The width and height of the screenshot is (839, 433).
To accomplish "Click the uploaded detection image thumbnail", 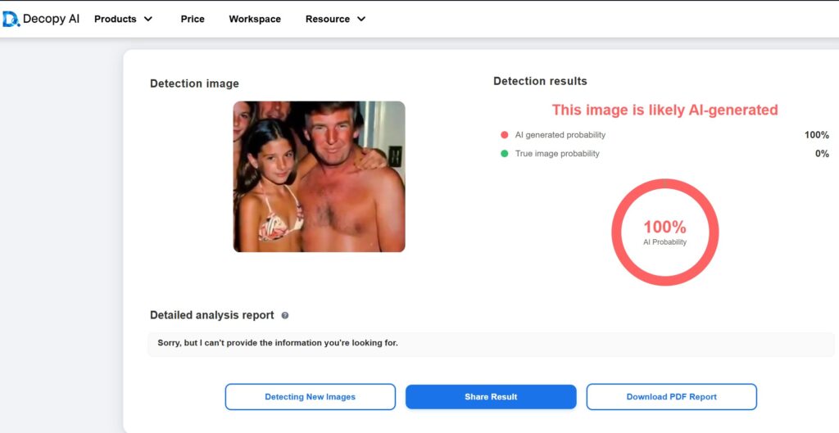I will pos(319,176).
